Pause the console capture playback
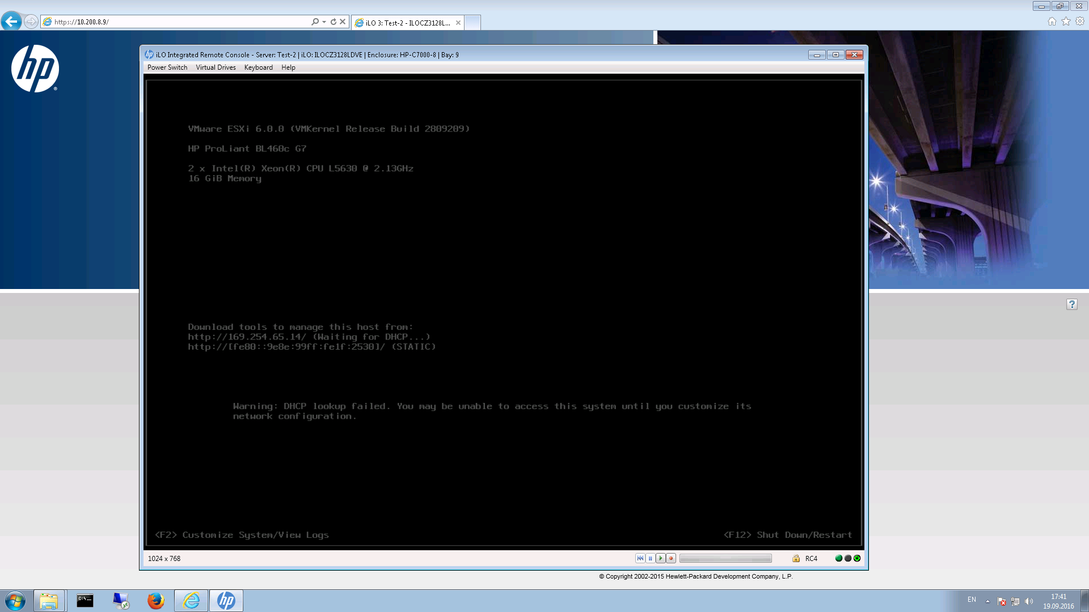This screenshot has width=1089, height=612. click(650, 558)
